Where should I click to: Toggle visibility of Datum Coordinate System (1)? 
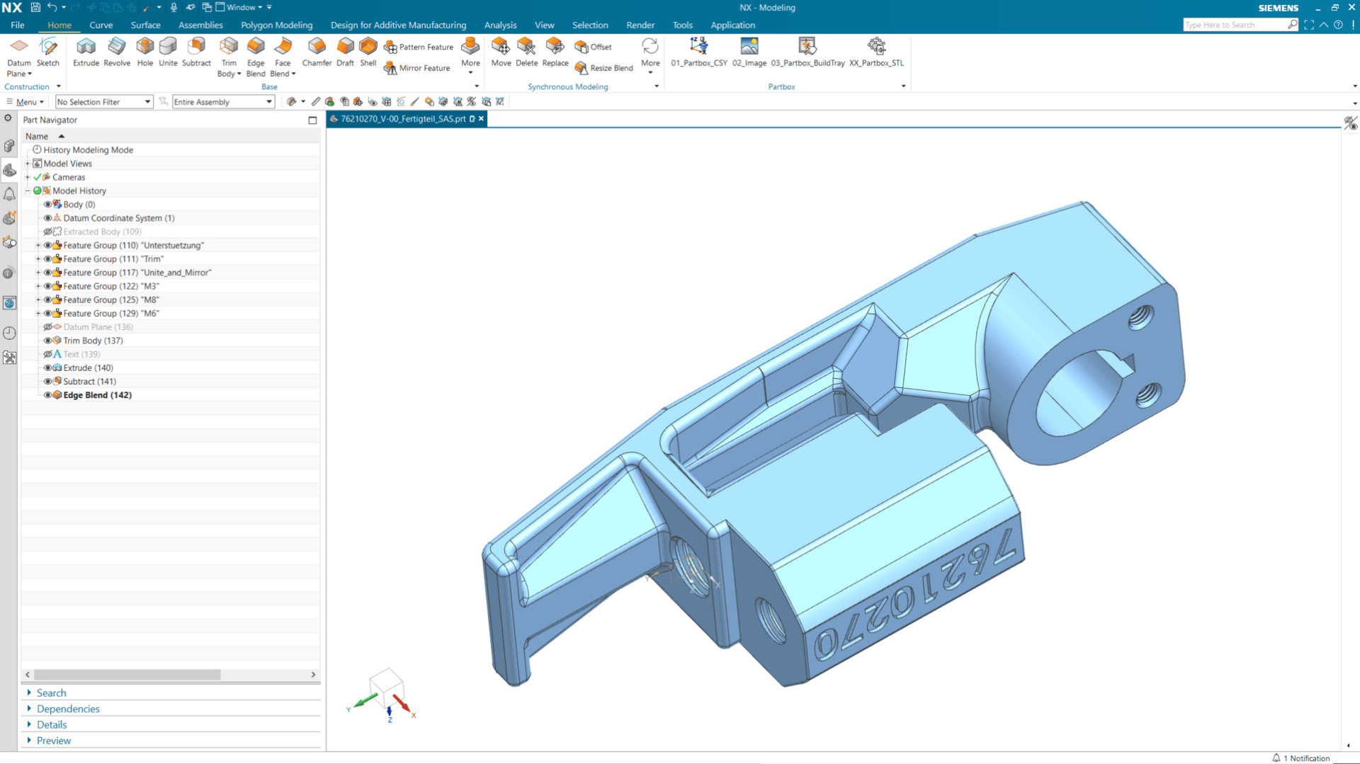tap(47, 218)
